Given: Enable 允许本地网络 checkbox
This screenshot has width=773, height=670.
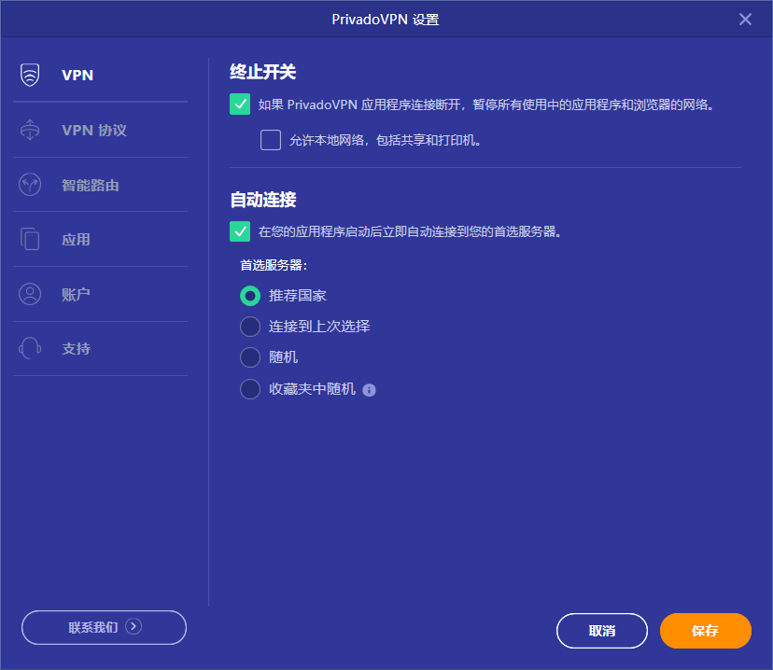Looking at the screenshot, I should (271, 140).
